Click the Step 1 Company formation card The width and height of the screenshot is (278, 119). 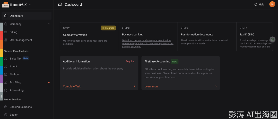[x=89, y=37]
